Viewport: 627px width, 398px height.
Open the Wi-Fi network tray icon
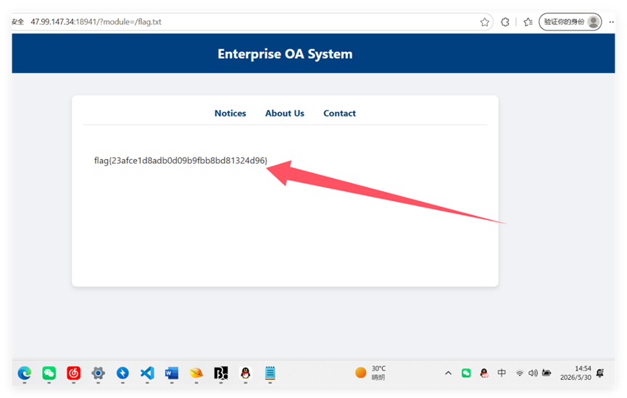[x=520, y=373]
